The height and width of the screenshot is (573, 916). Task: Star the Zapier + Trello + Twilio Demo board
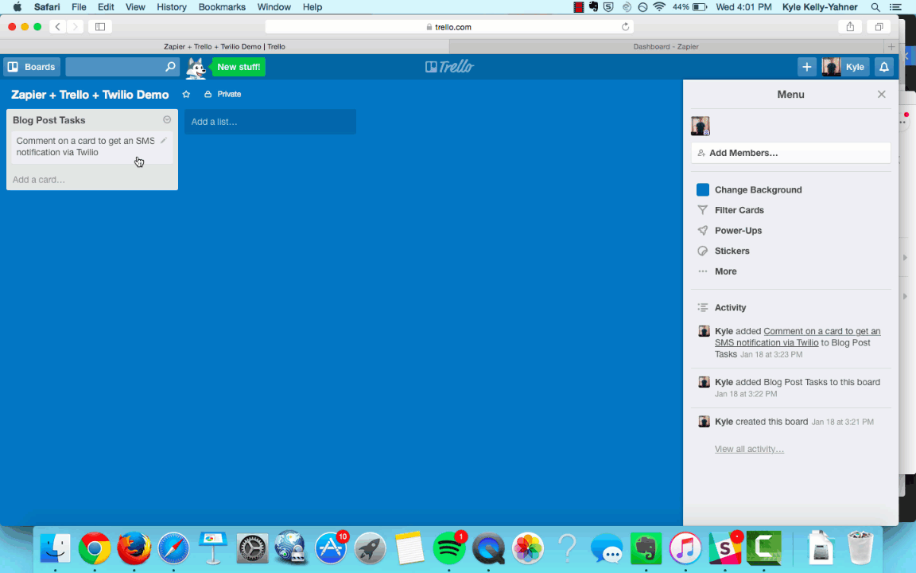point(186,94)
